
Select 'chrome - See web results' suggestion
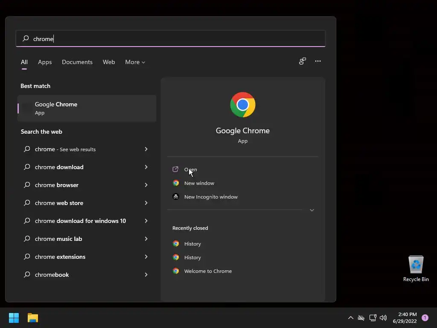pyautogui.click(x=87, y=149)
